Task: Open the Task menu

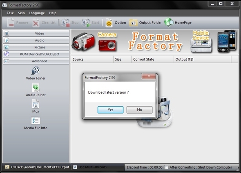Action: [10, 13]
